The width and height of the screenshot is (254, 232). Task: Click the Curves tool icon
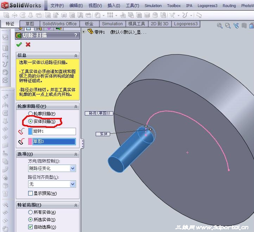click(185, 15)
